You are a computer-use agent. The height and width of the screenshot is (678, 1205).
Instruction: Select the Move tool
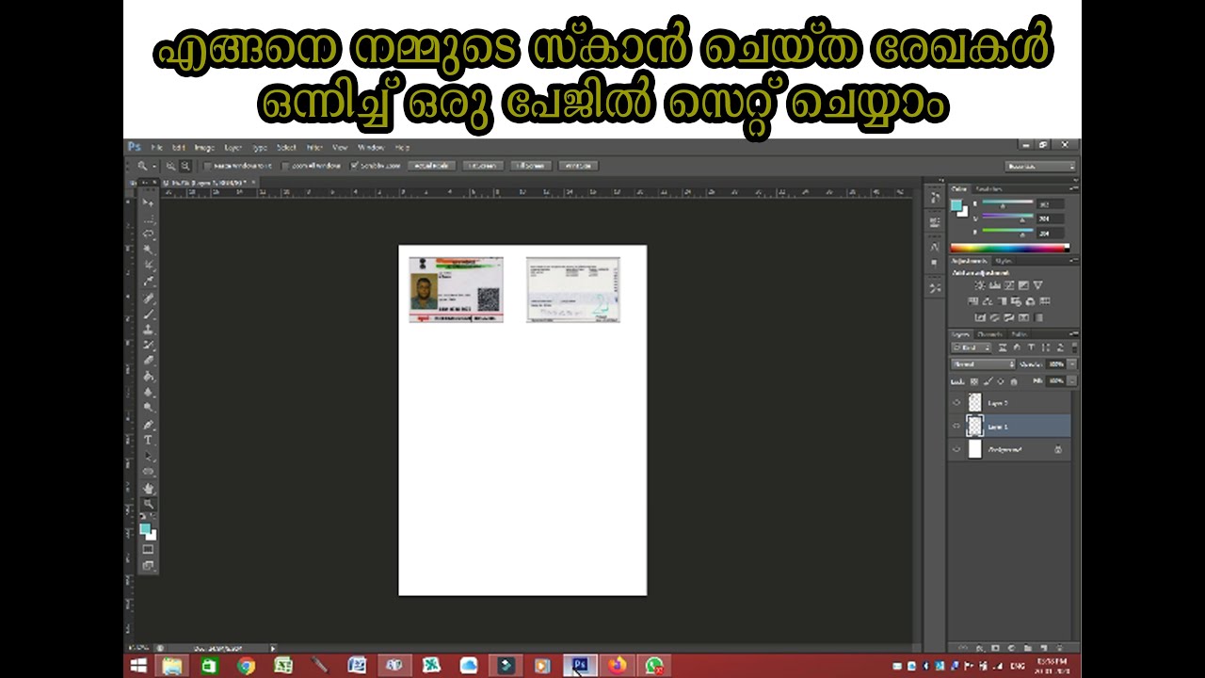(148, 202)
